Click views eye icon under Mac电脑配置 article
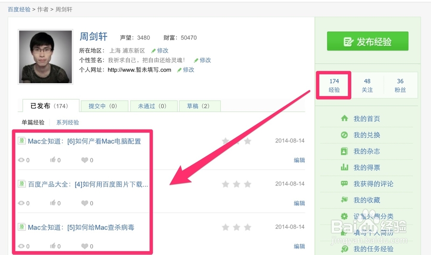This screenshot has height=255, width=431. coord(21,160)
